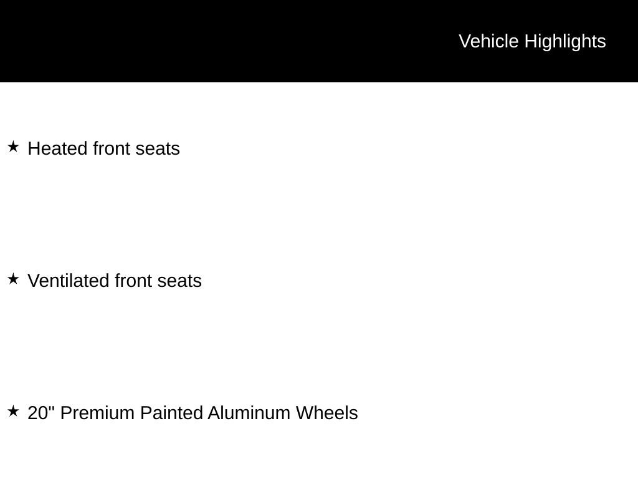Click the star bullet beside Heated front seats
This screenshot has height=479, width=638.
coord(13,147)
